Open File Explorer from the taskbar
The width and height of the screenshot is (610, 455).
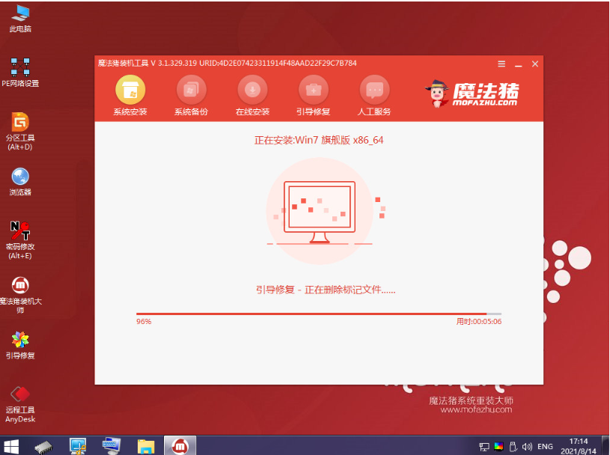pyautogui.click(x=146, y=446)
